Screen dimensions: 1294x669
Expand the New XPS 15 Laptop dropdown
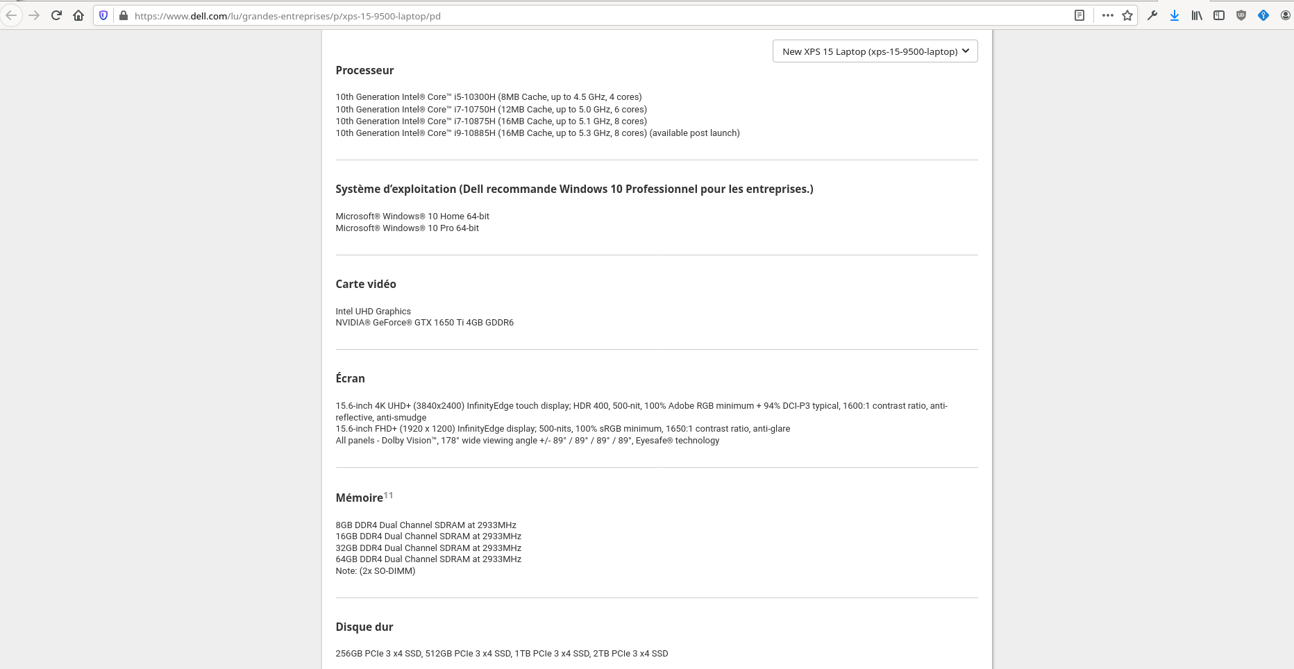(x=875, y=51)
